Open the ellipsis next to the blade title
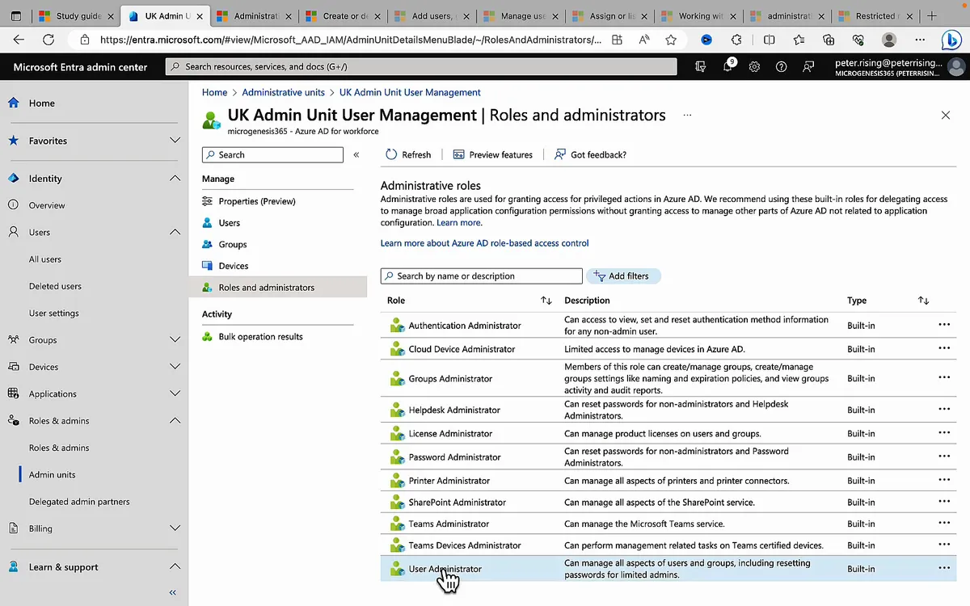The height and width of the screenshot is (606, 970). (x=687, y=116)
